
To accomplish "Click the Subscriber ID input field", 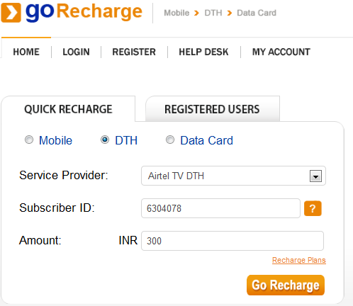I will tap(220, 208).
